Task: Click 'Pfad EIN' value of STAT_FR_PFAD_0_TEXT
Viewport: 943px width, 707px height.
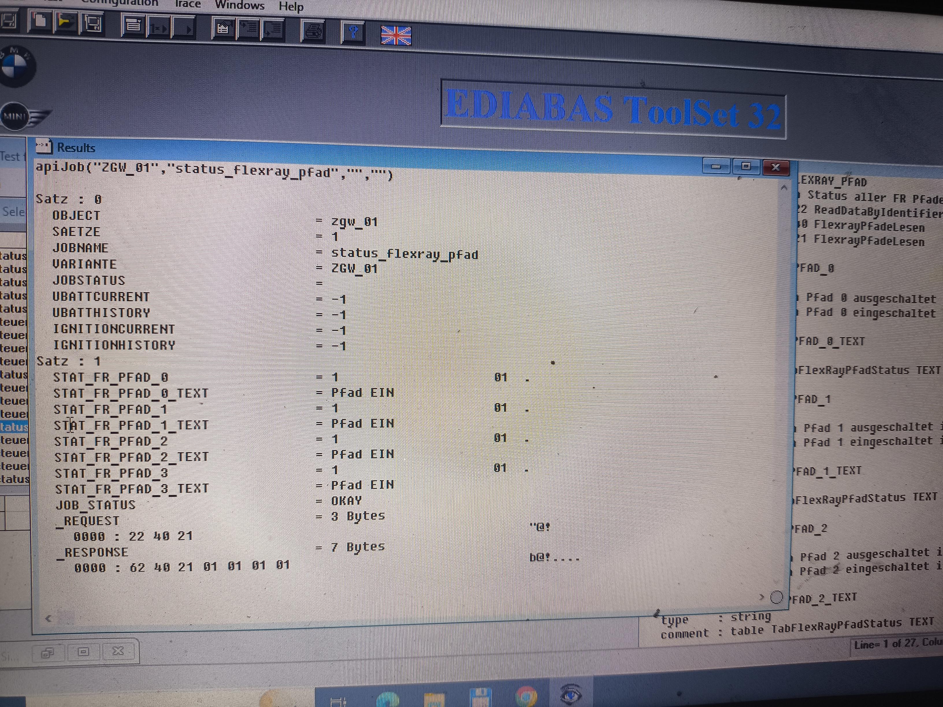Action: tap(363, 392)
